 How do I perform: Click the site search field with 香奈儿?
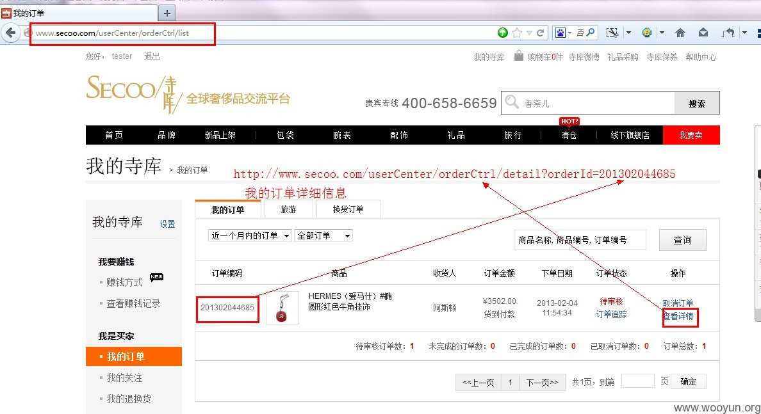(x=588, y=103)
